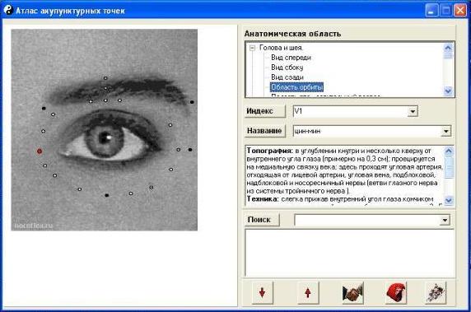Select black point at outer end of eyebrow
The height and width of the screenshot is (312, 471).
pos(192,102)
